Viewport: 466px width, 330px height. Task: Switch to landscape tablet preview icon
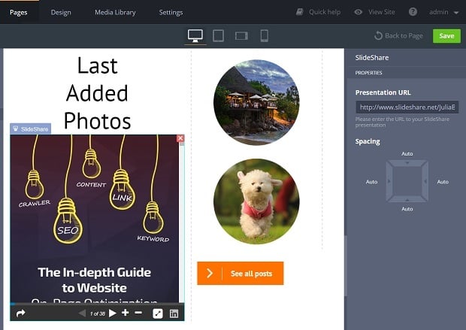[x=241, y=35]
